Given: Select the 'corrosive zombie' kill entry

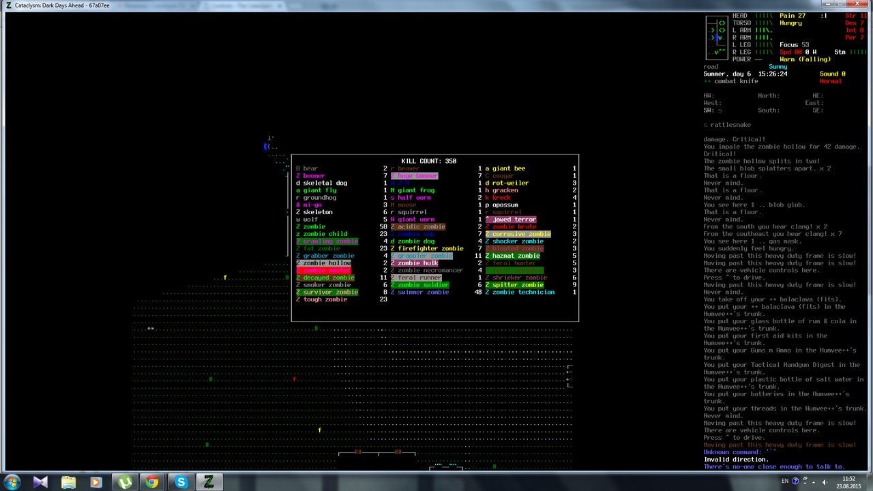Looking at the screenshot, I should 518,234.
